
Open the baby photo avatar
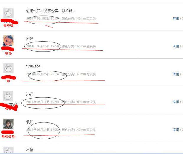[x=8, y=40]
